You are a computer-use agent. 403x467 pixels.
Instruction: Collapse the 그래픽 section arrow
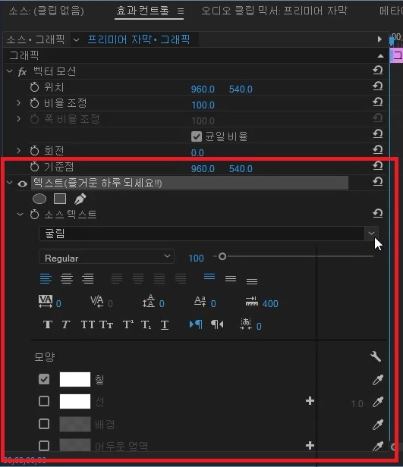pyautogui.click(x=380, y=56)
